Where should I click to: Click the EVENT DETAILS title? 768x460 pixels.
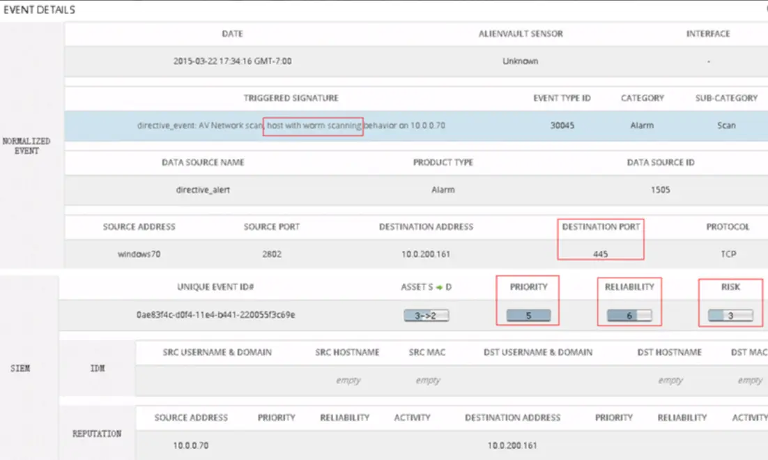[39, 10]
